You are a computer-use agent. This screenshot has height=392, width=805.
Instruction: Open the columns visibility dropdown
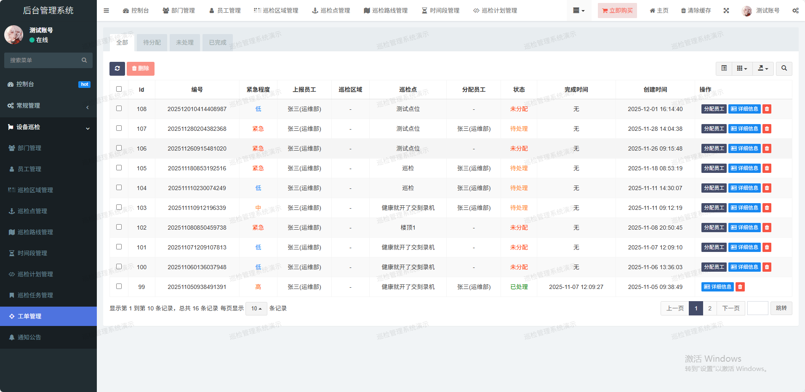click(x=742, y=69)
